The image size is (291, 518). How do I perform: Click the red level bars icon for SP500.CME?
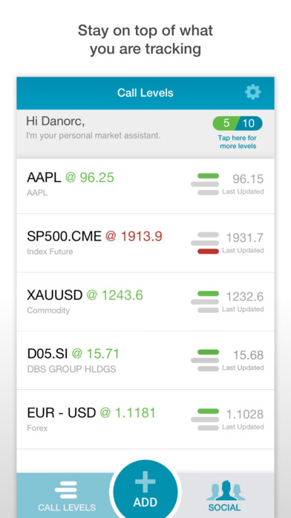tap(205, 243)
